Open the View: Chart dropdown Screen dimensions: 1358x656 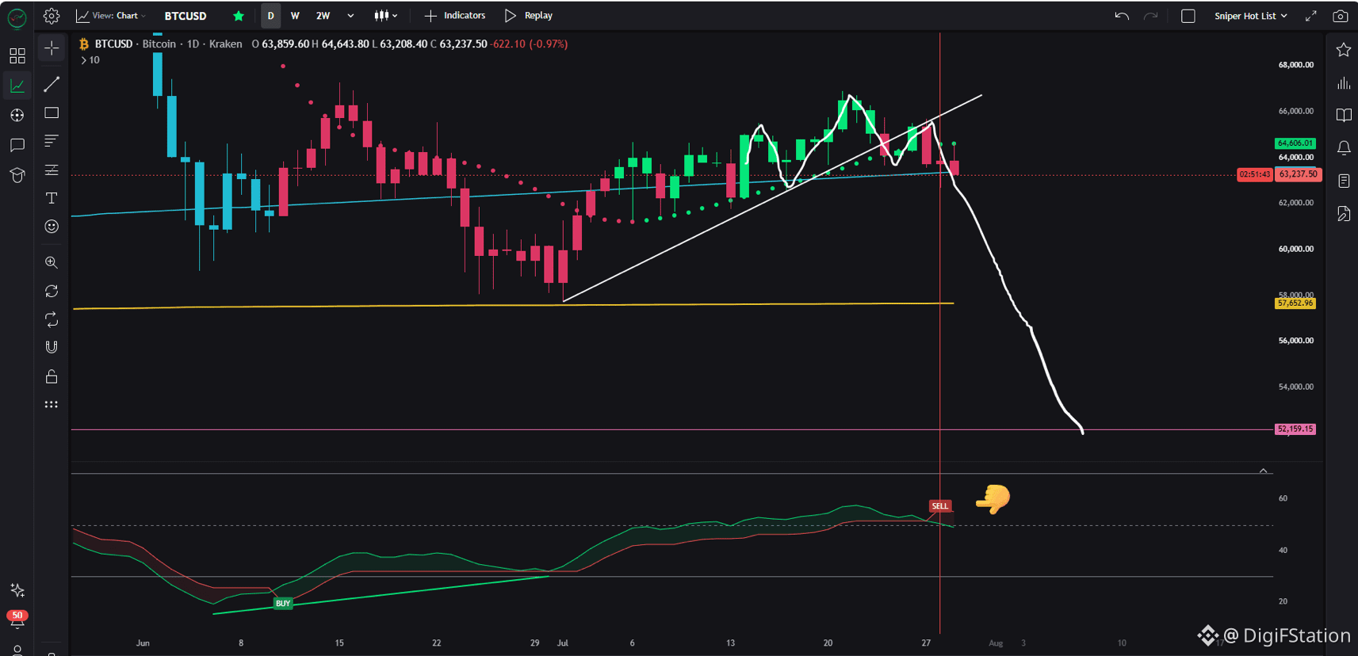(x=112, y=16)
